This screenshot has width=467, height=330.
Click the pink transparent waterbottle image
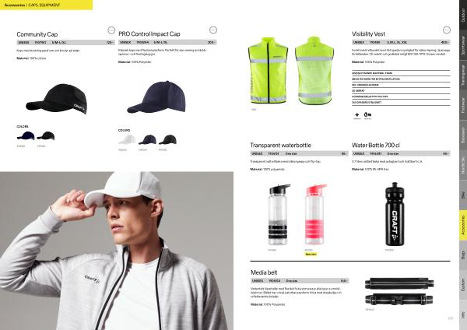click(315, 214)
